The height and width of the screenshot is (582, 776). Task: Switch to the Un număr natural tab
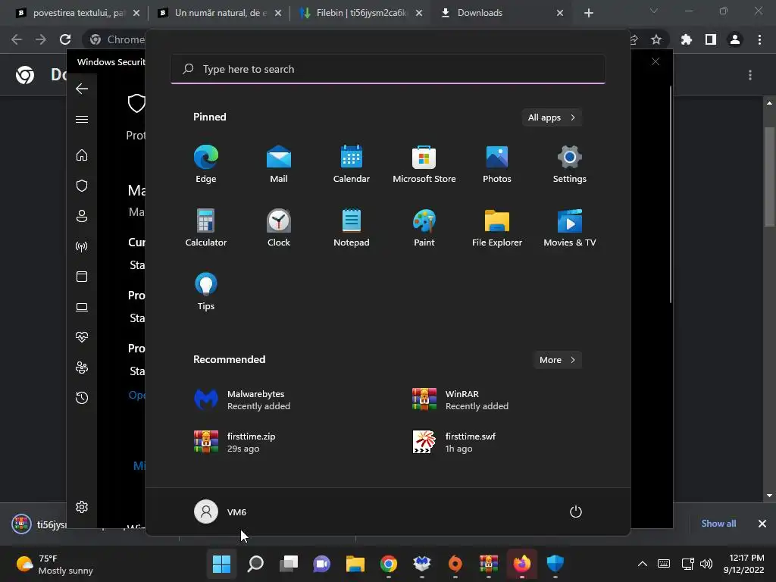(x=219, y=13)
